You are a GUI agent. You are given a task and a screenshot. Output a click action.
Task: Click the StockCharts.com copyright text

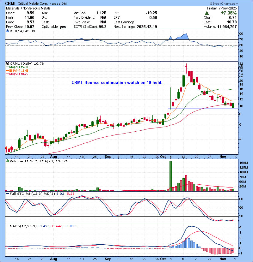click(x=224, y=3)
